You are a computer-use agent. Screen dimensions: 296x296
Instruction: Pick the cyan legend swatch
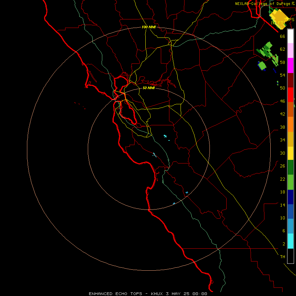(290, 241)
